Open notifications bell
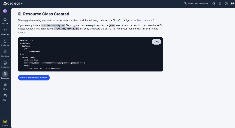The height and width of the screenshot is (128, 235). [220, 3]
